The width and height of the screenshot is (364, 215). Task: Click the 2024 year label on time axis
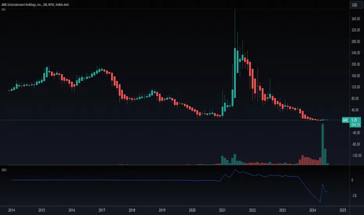(312, 210)
